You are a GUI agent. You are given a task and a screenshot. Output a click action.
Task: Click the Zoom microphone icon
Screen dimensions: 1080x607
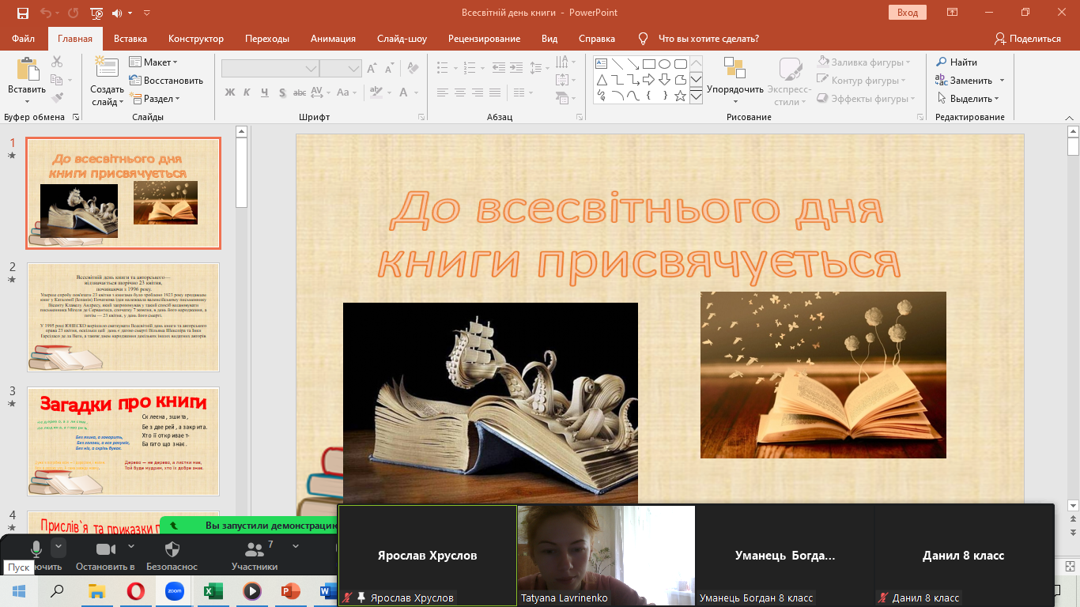(36, 549)
